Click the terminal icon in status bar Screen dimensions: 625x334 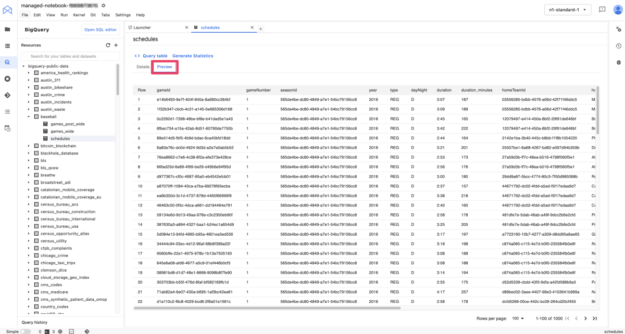(x=47, y=331)
